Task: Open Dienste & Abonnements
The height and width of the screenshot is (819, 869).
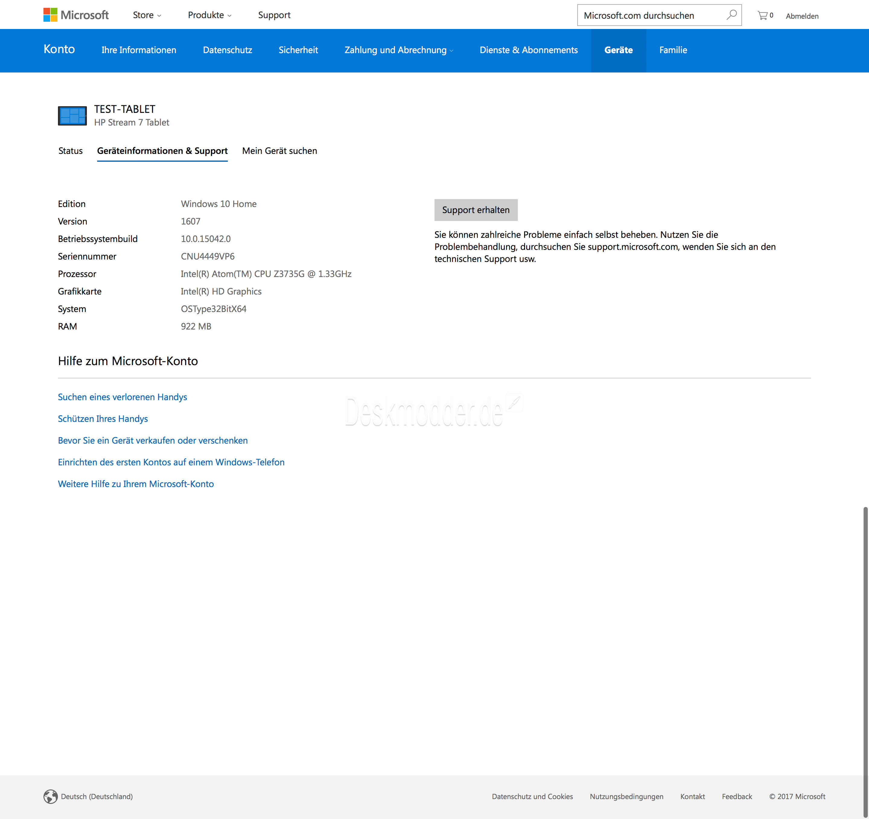Action: (528, 50)
